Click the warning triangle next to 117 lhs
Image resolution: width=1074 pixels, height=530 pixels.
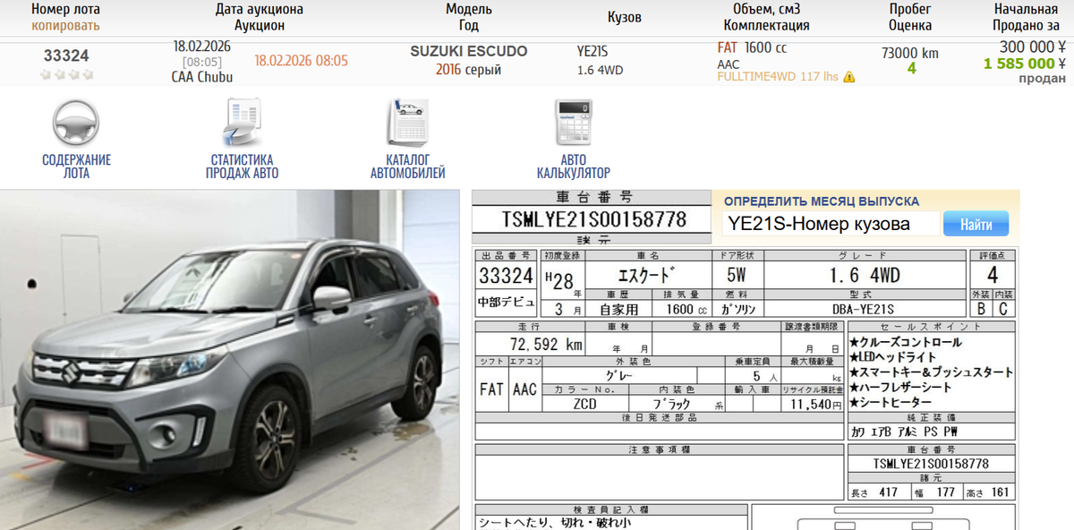[x=848, y=77]
